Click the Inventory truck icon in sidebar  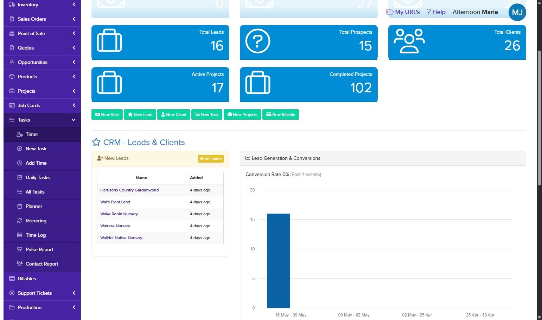tap(12, 5)
